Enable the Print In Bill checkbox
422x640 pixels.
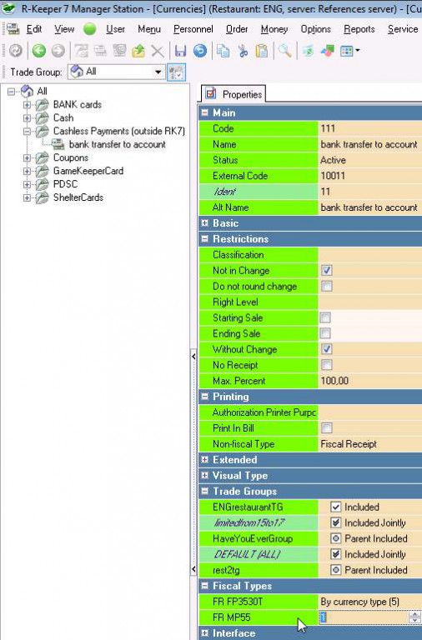tap(326, 427)
